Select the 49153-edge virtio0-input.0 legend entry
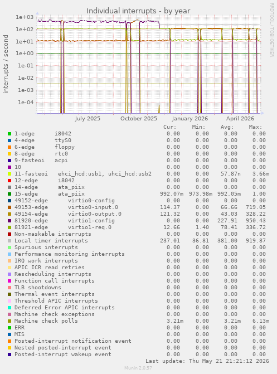277x374 pixels. click(66, 207)
